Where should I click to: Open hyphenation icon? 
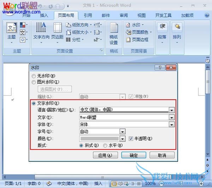coord(98,40)
